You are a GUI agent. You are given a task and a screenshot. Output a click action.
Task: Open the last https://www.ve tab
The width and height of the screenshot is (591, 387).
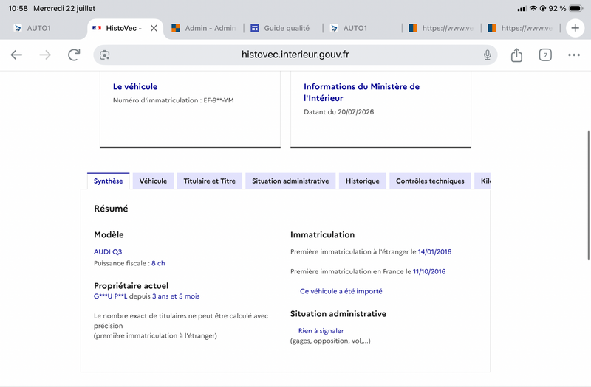[520, 28]
